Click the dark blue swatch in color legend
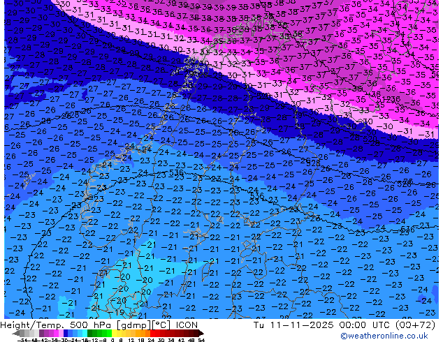This screenshot has width=443, height=342. pyautogui.click(x=66, y=333)
